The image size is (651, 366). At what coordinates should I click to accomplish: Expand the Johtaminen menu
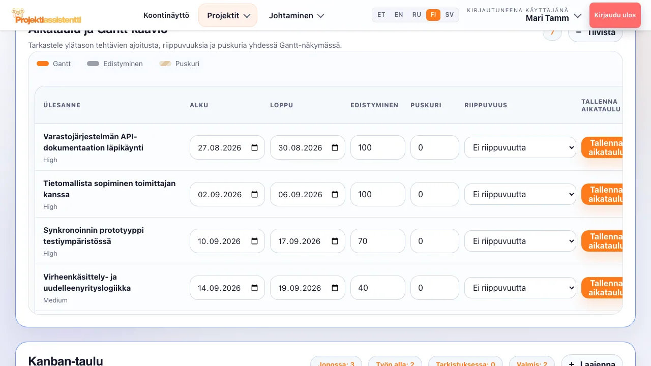(x=296, y=15)
